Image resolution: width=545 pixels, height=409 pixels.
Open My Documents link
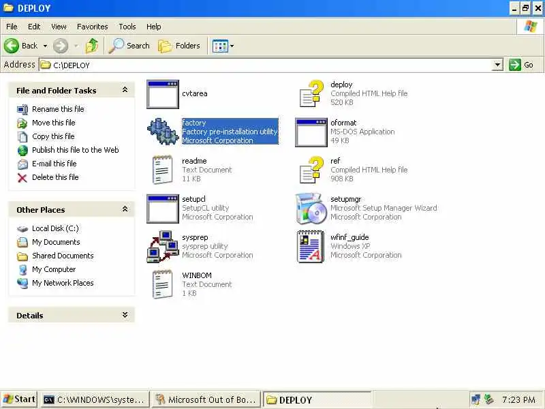point(56,242)
